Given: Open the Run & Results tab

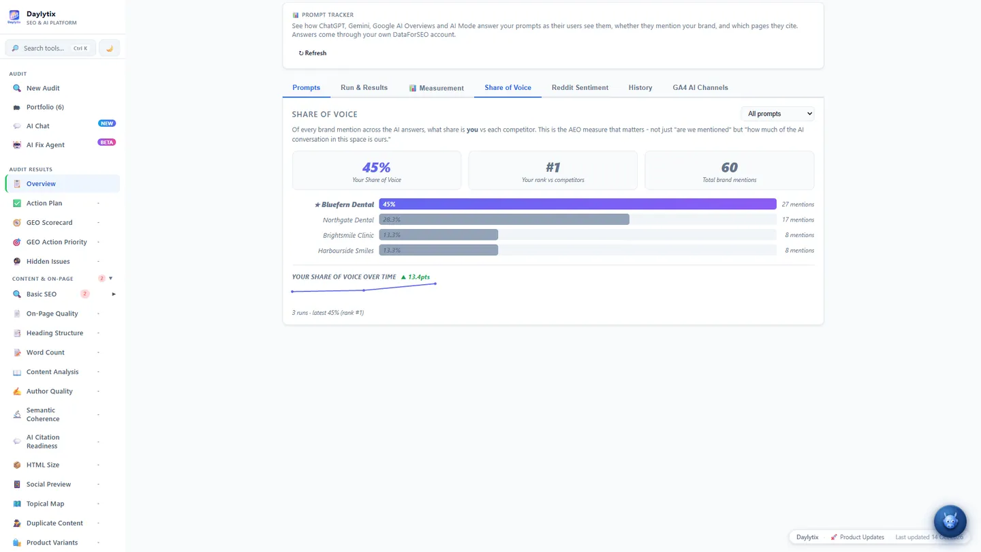Looking at the screenshot, I should pos(364,87).
